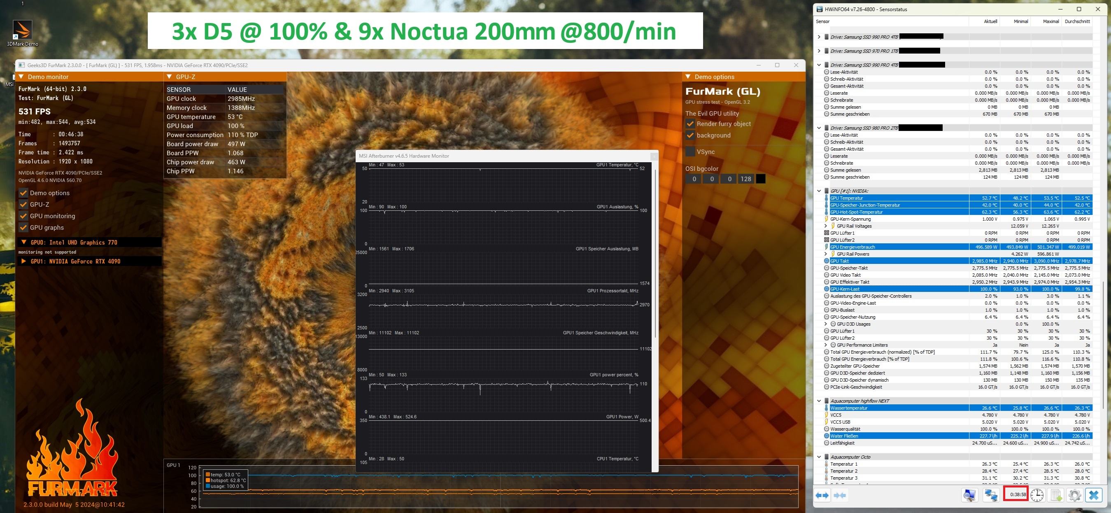
Task: Open the 3DMark Demo desktop shortcut
Action: (x=22, y=33)
